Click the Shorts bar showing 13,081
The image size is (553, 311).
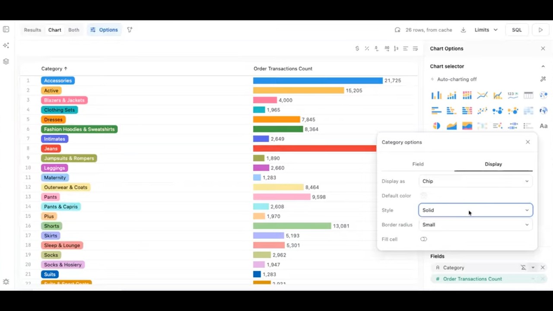(x=292, y=226)
